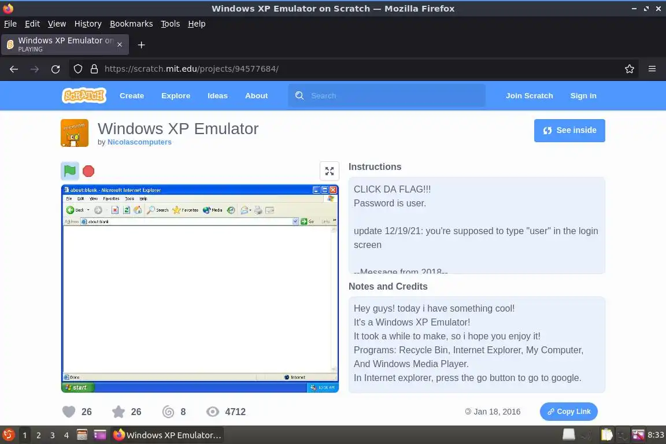Open the Nicolascomputers author link
The width and height of the screenshot is (666, 444).
139,142
